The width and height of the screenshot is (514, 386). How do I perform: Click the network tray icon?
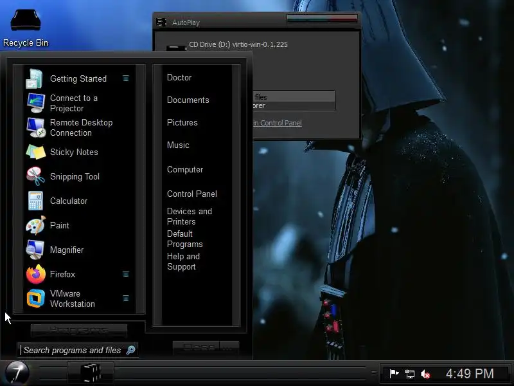[x=409, y=374]
